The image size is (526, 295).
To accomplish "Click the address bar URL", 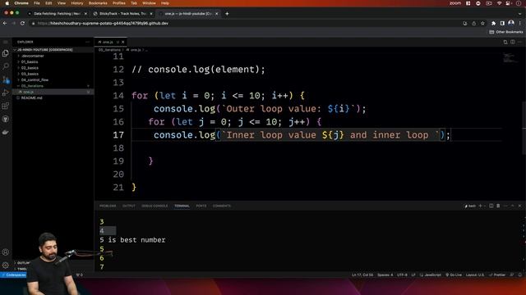I will point(103,24).
